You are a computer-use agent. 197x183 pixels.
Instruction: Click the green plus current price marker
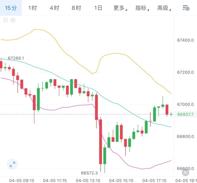point(171,114)
